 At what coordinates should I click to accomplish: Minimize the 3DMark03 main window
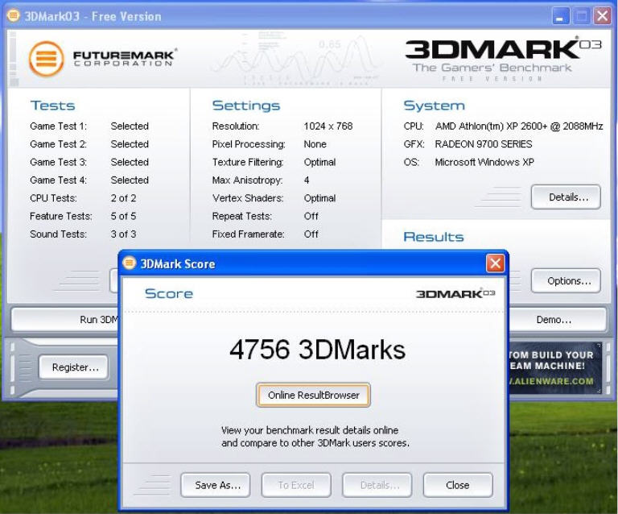point(560,16)
